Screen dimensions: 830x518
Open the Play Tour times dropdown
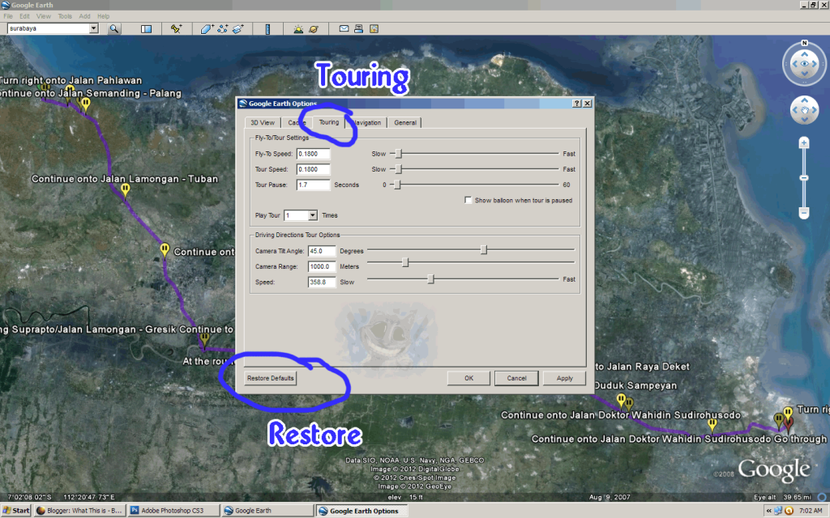312,215
